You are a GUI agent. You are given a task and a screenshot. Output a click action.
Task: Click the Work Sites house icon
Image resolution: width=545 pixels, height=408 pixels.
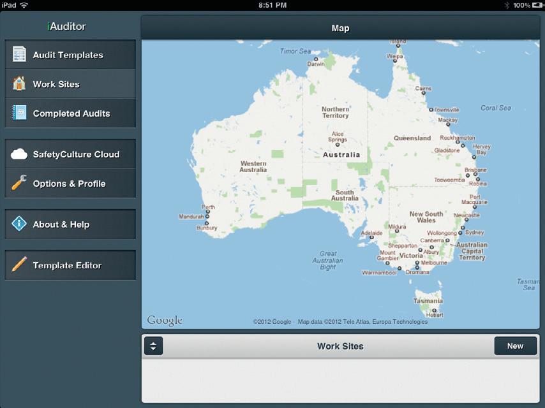pyautogui.click(x=19, y=84)
